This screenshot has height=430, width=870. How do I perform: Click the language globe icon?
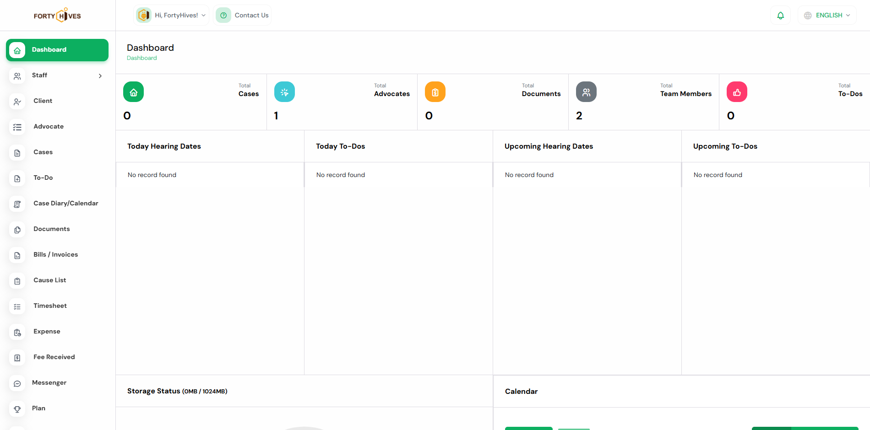tap(808, 16)
